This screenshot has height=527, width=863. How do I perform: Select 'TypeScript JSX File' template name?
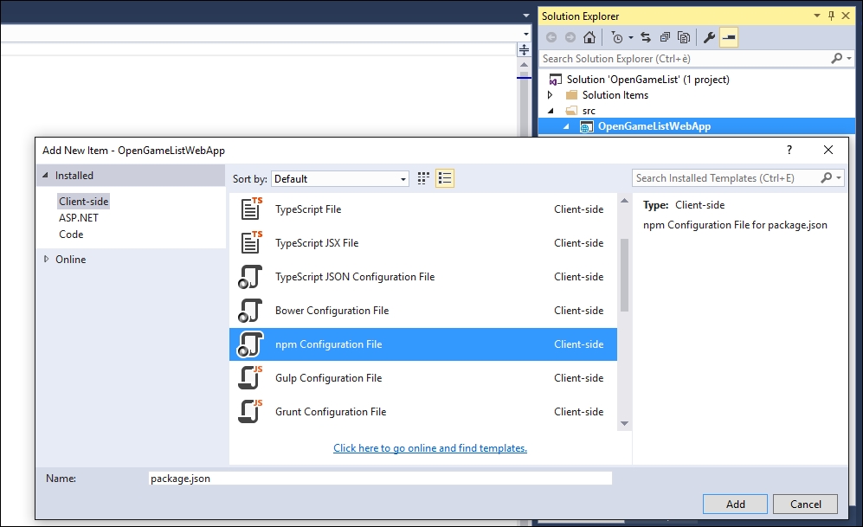[317, 242]
